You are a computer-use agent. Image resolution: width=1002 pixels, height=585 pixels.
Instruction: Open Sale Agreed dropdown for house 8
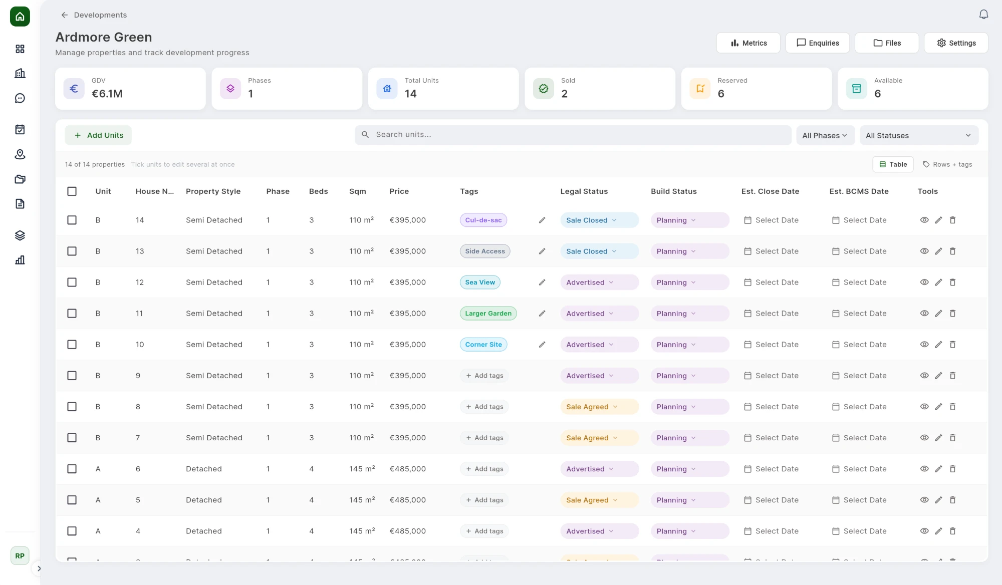(x=599, y=407)
